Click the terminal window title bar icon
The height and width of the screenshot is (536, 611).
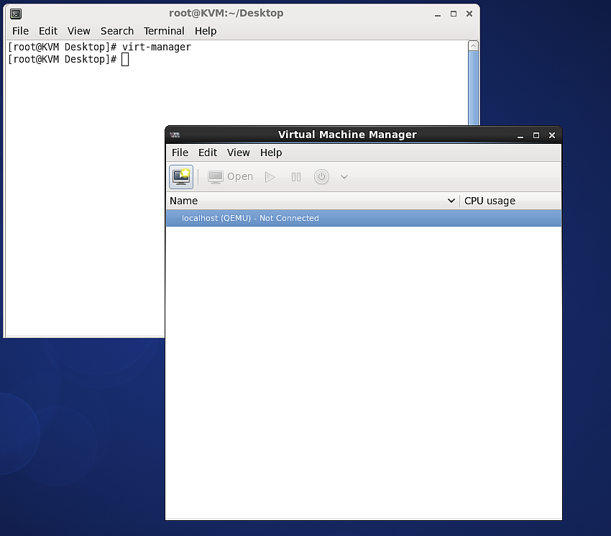(16, 13)
